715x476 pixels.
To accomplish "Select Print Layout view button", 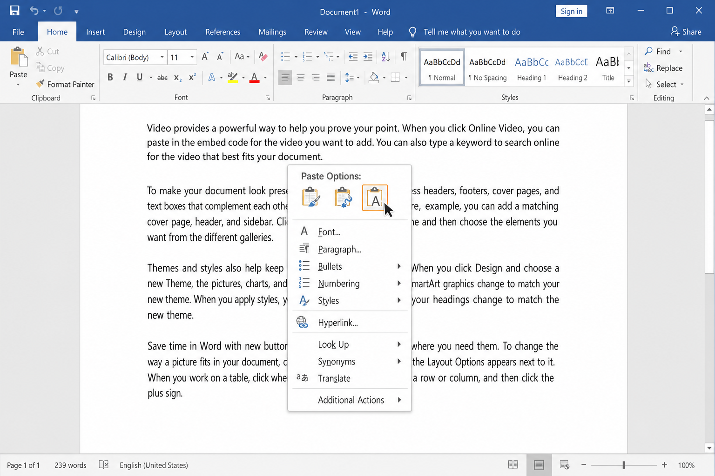I will click(x=539, y=465).
